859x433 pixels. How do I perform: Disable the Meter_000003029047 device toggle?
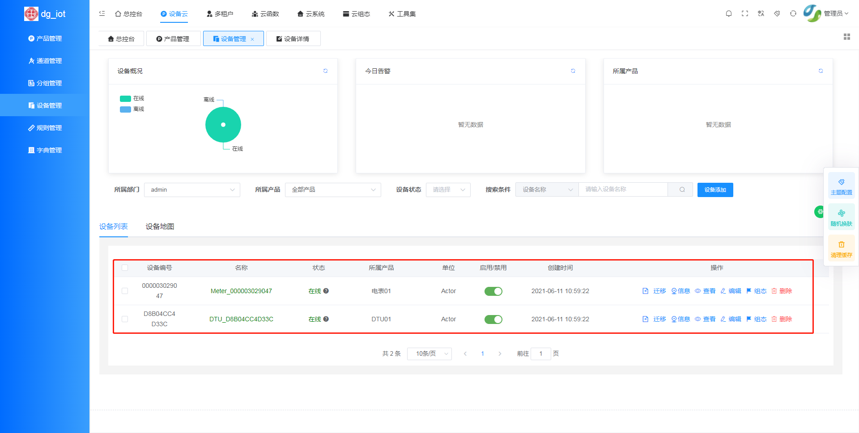(x=493, y=291)
